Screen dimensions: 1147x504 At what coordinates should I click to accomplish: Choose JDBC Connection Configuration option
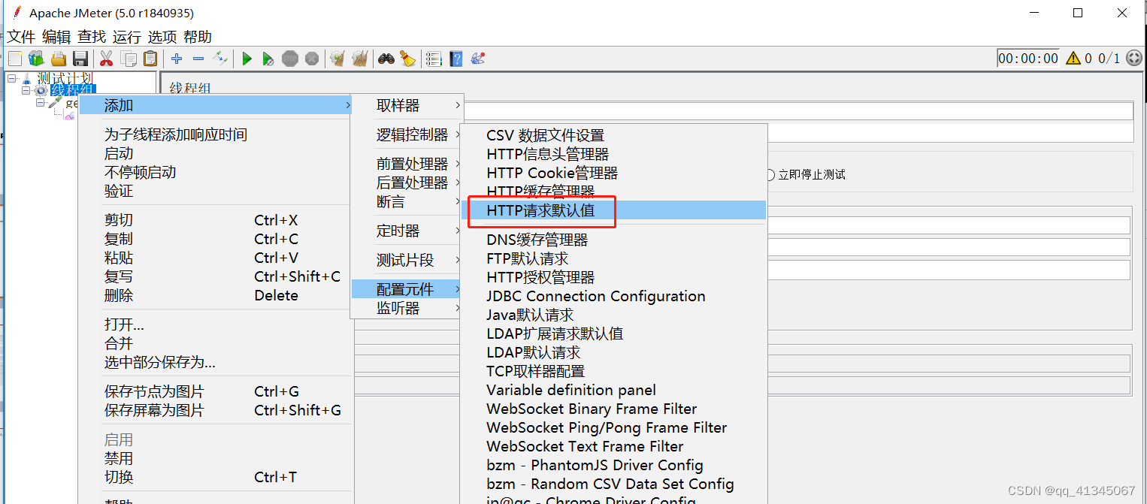click(x=613, y=296)
